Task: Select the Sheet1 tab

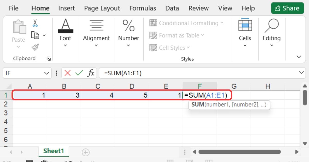Action: point(54,151)
